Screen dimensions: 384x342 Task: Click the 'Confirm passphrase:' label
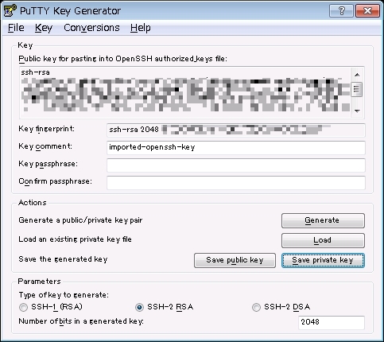tap(56, 181)
